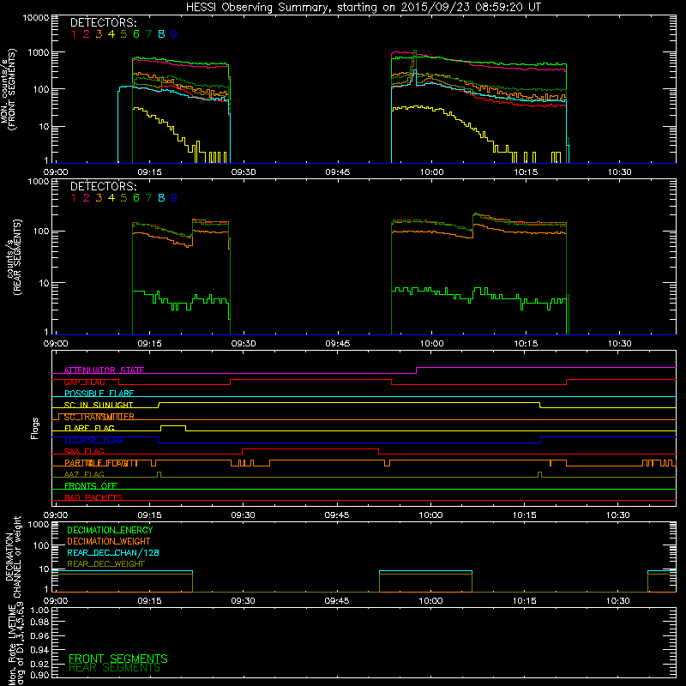686x686 pixels.
Task: Select the DETECTORS: label in the rear segments plot
Action: (103, 187)
